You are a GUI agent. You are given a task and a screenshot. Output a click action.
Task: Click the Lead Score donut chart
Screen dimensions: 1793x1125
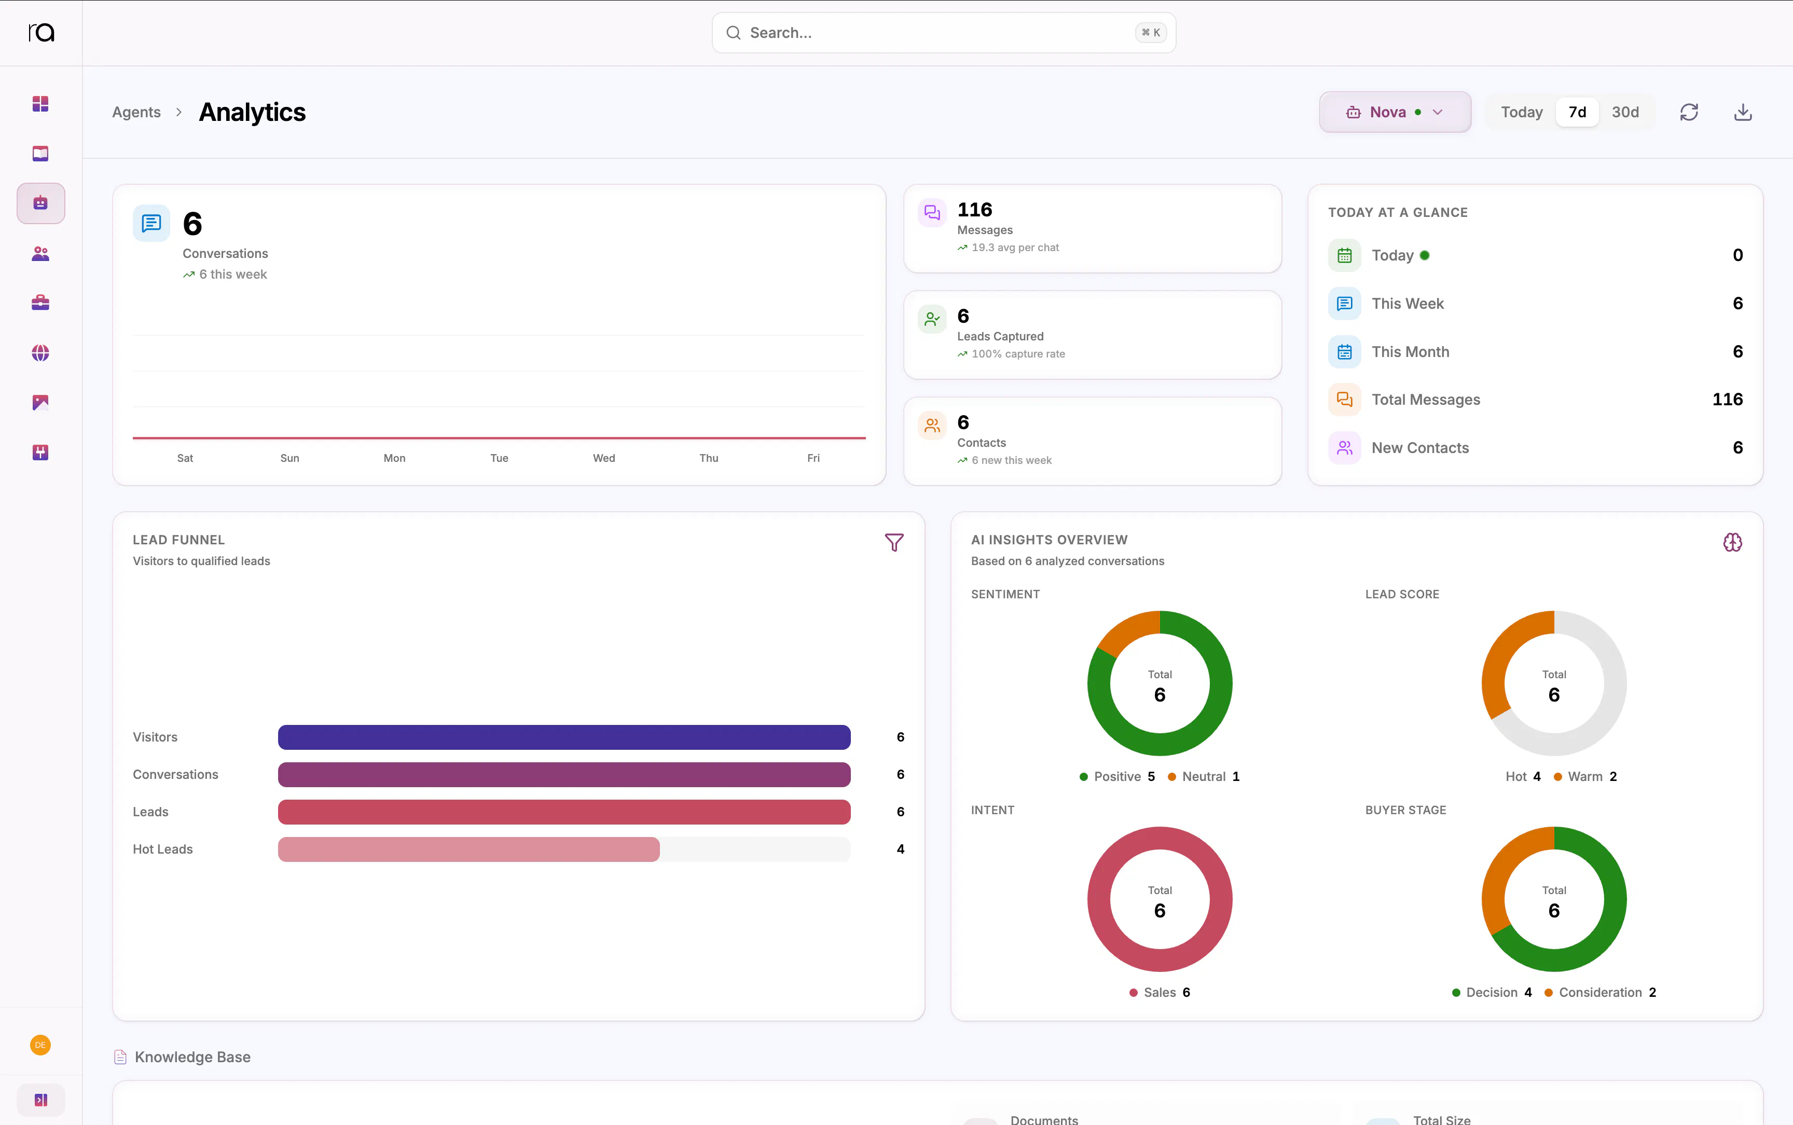point(1553,684)
